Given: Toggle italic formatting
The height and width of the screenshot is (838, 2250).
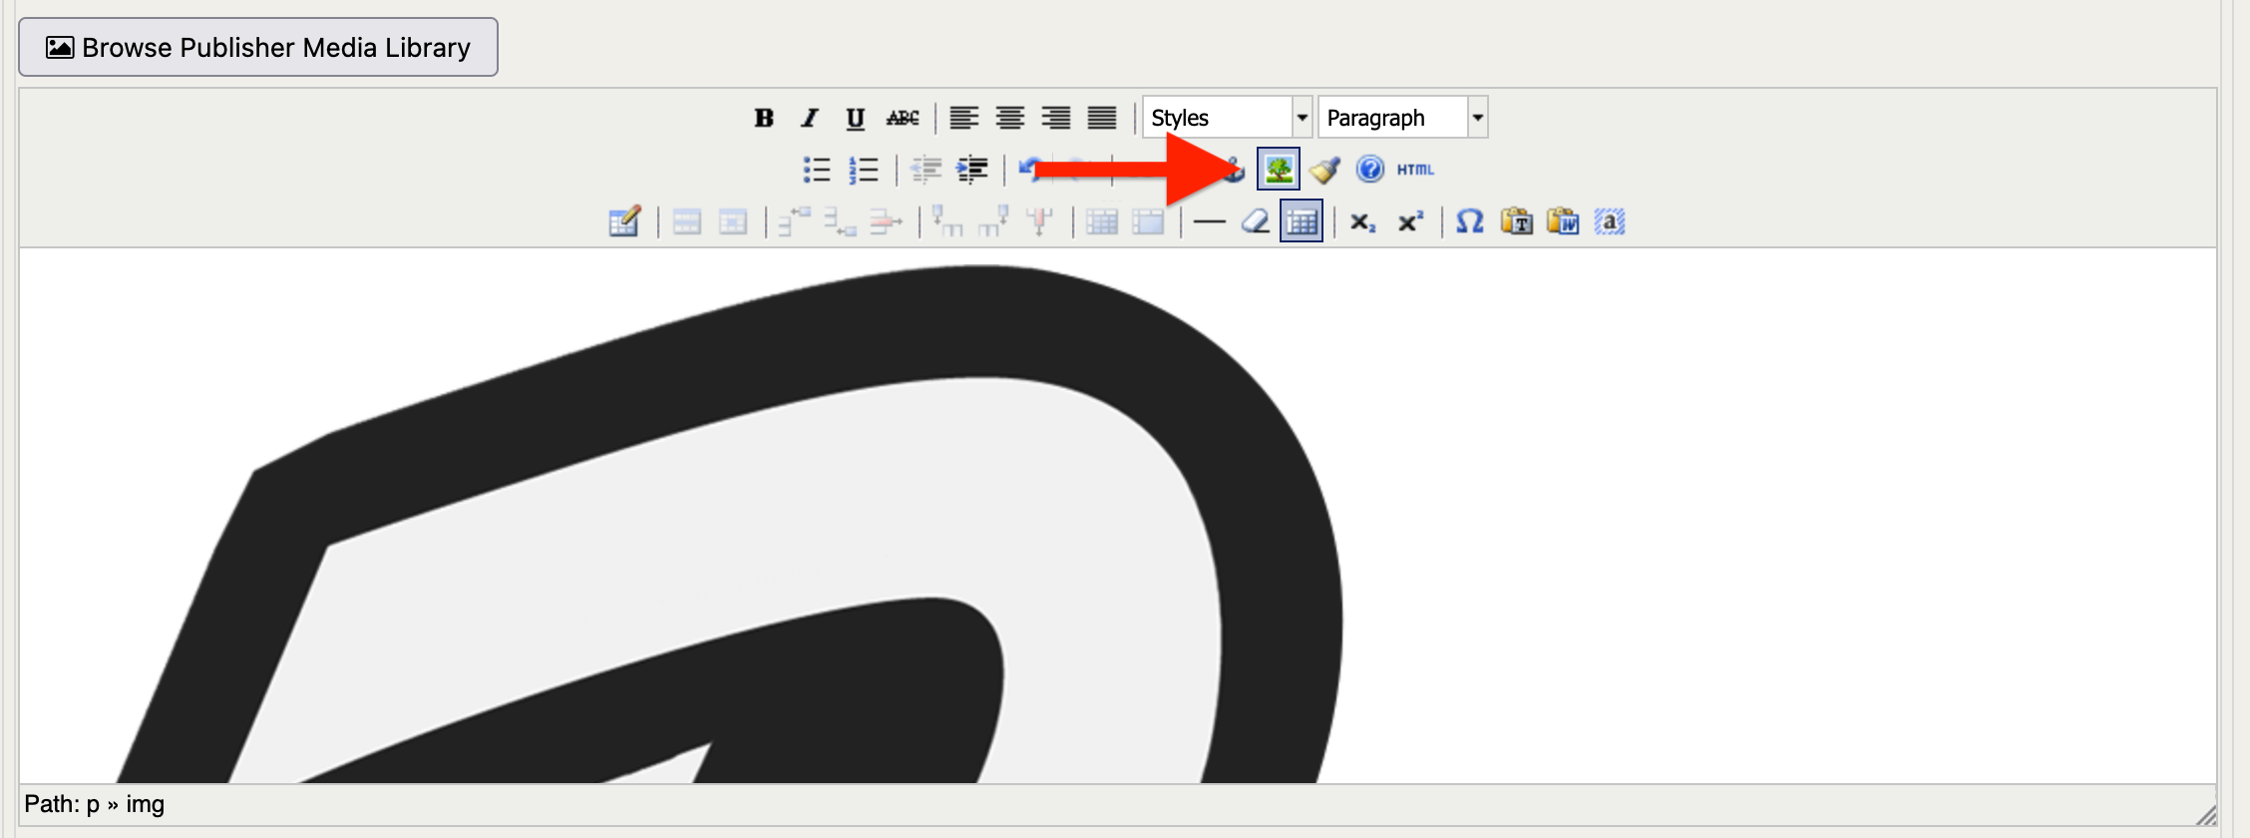Looking at the screenshot, I should (x=810, y=118).
